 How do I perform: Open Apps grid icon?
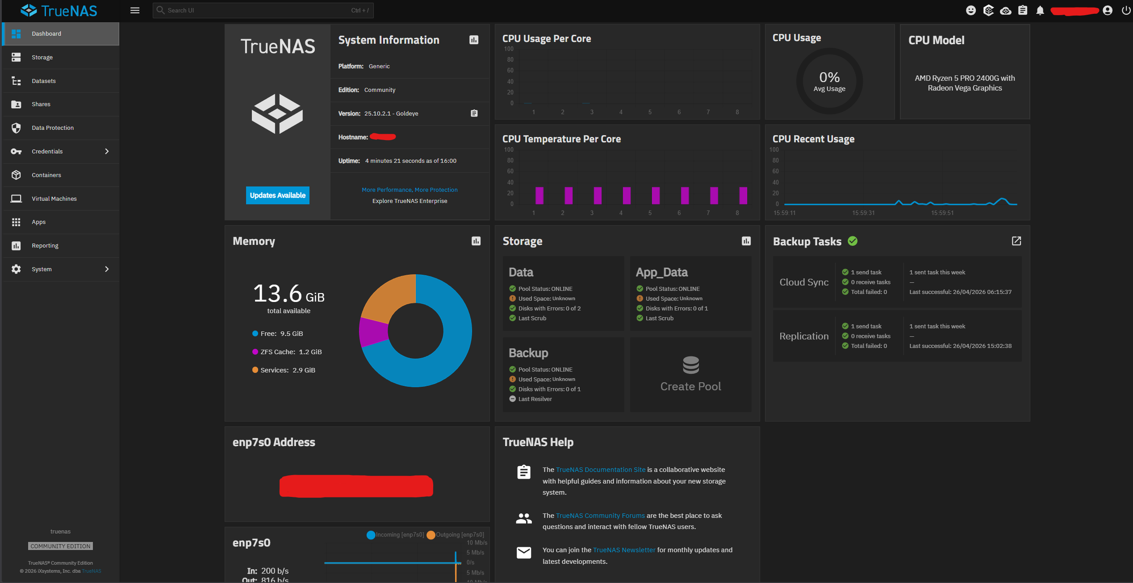(x=16, y=222)
